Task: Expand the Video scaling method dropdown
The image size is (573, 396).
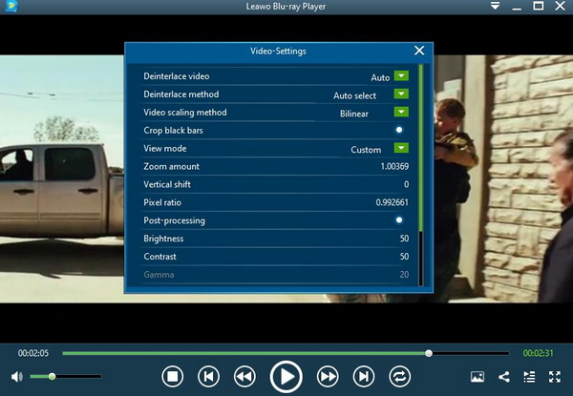Action: click(x=401, y=113)
